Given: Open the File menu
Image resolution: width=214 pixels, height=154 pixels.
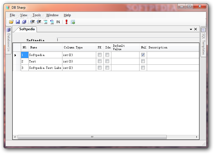Looking at the screenshot, I should click(12, 15).
